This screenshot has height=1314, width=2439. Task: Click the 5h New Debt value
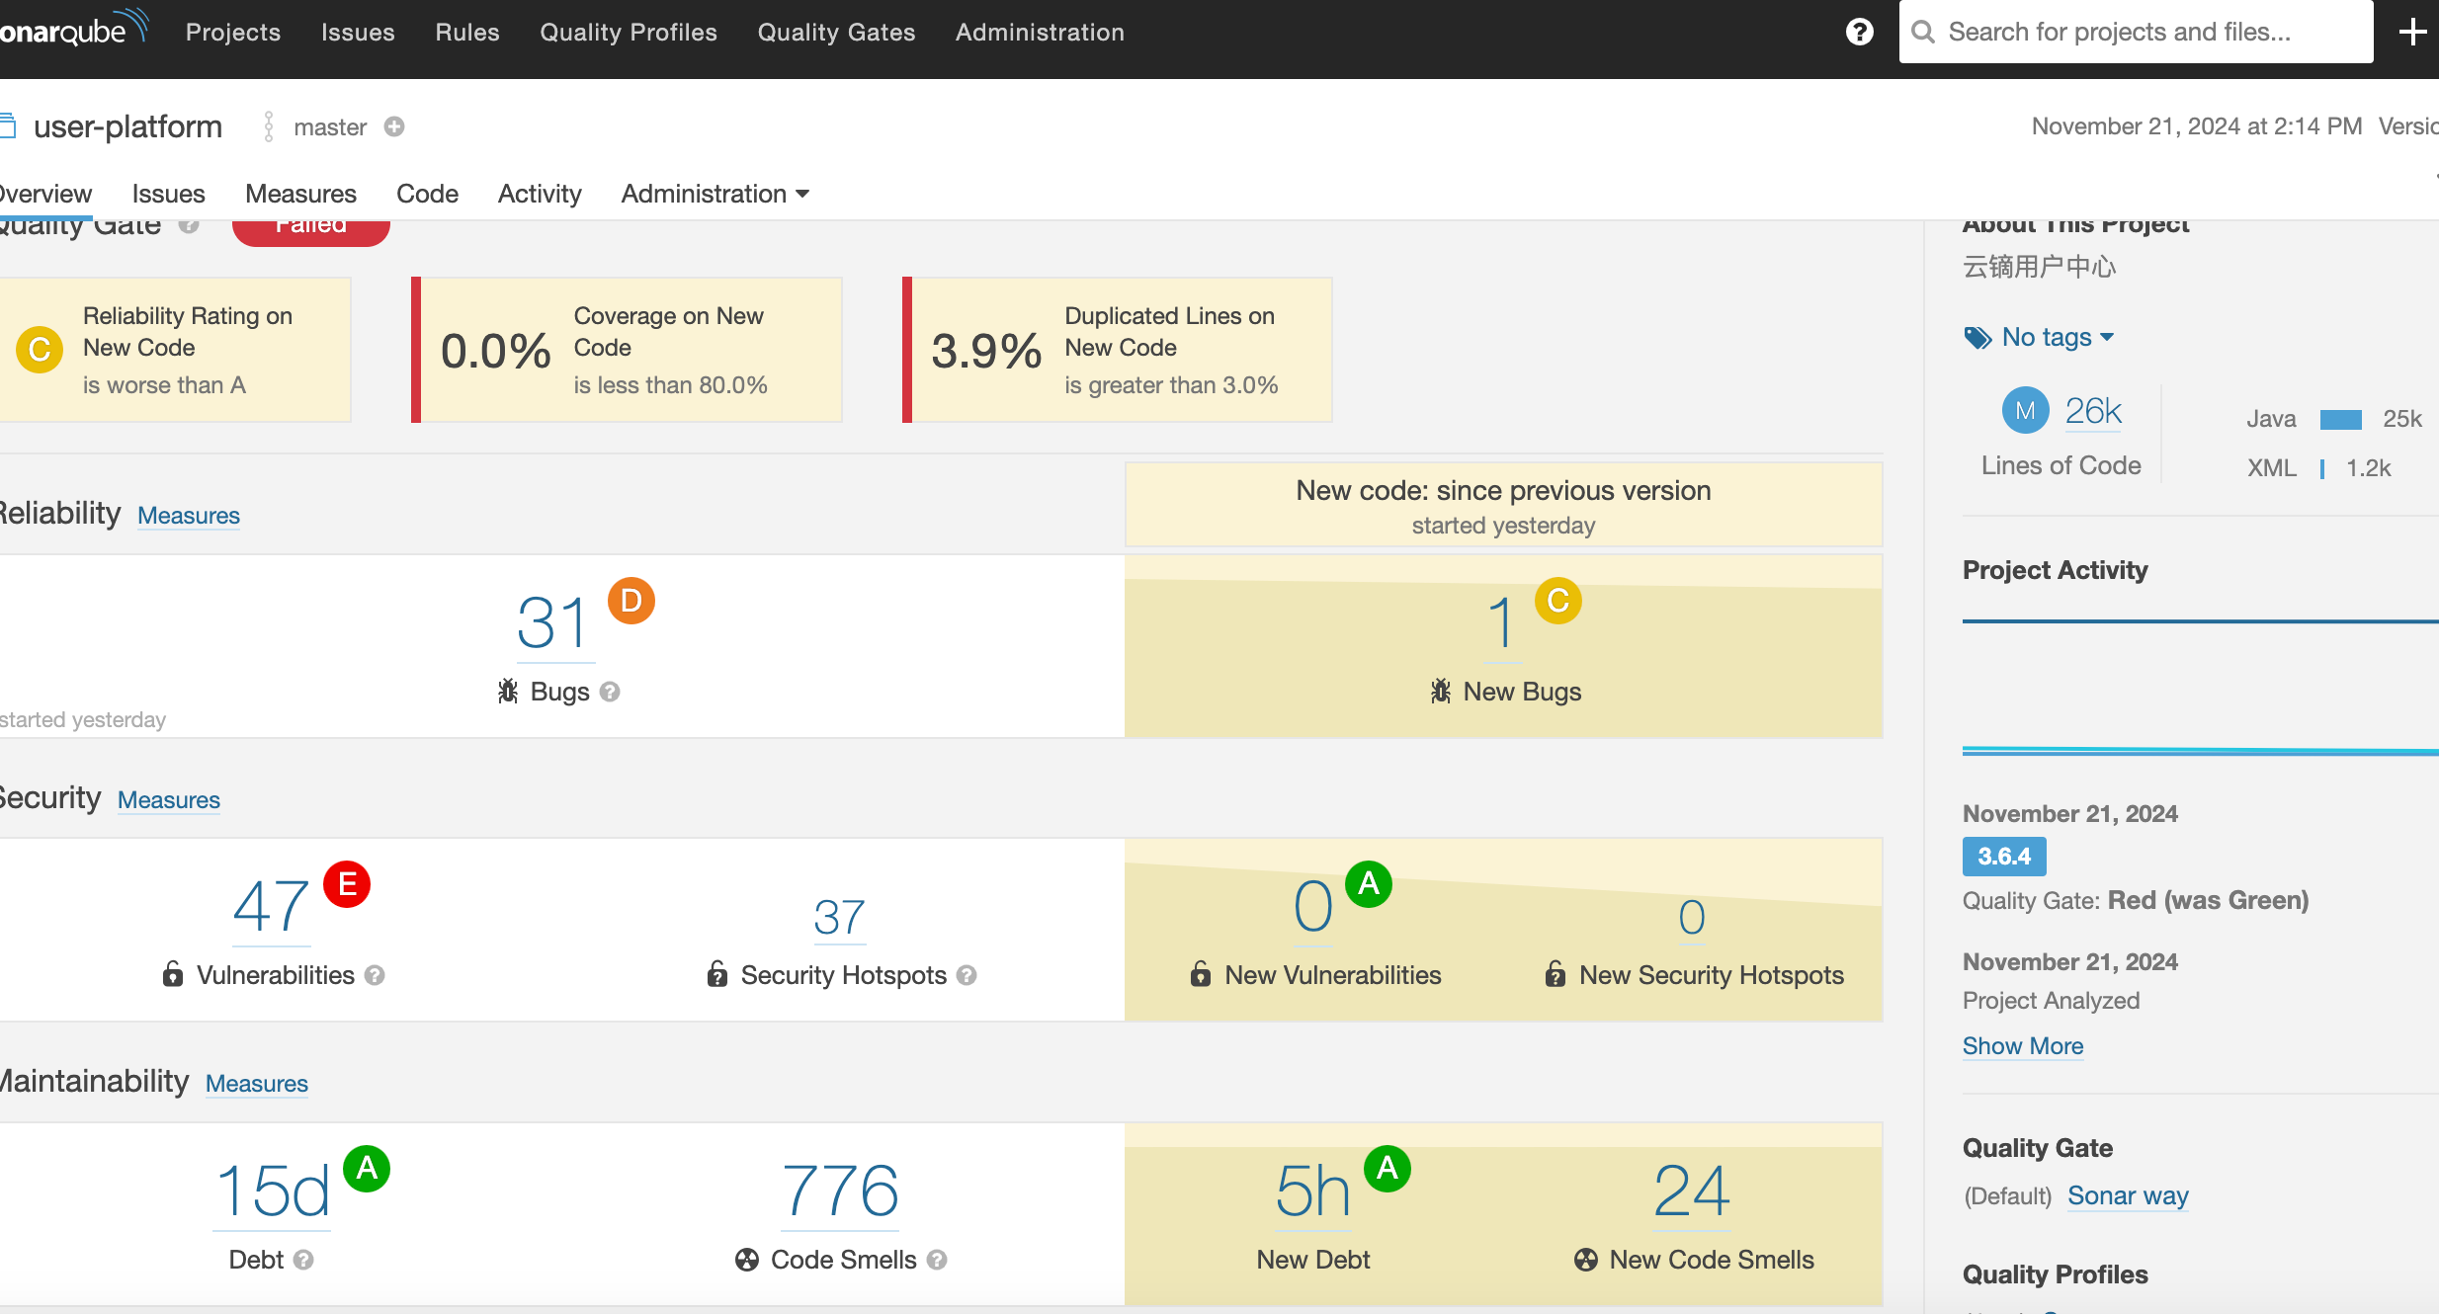(1312, 1191)
